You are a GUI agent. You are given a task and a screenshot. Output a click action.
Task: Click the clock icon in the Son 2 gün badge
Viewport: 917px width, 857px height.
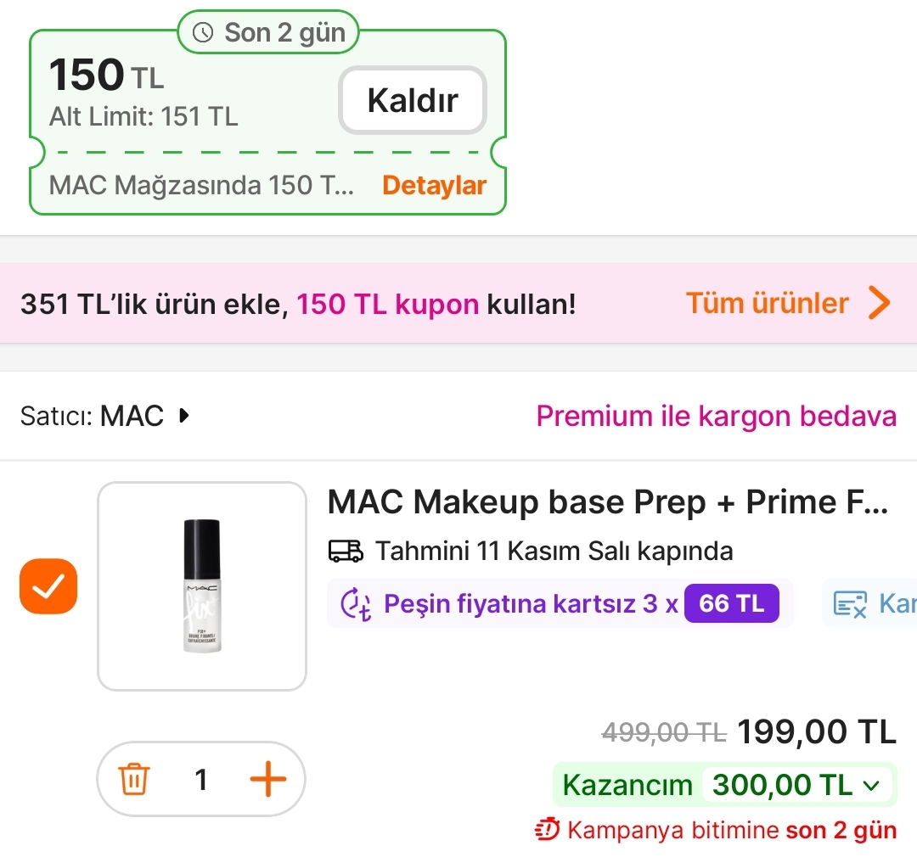(204, 32)
